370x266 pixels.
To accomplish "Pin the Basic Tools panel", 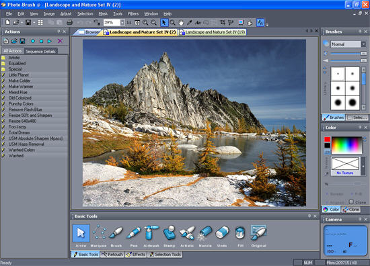I will tap(309, 216).
